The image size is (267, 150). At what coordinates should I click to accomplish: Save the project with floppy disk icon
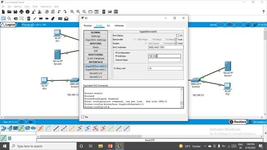tap(15, 12)
